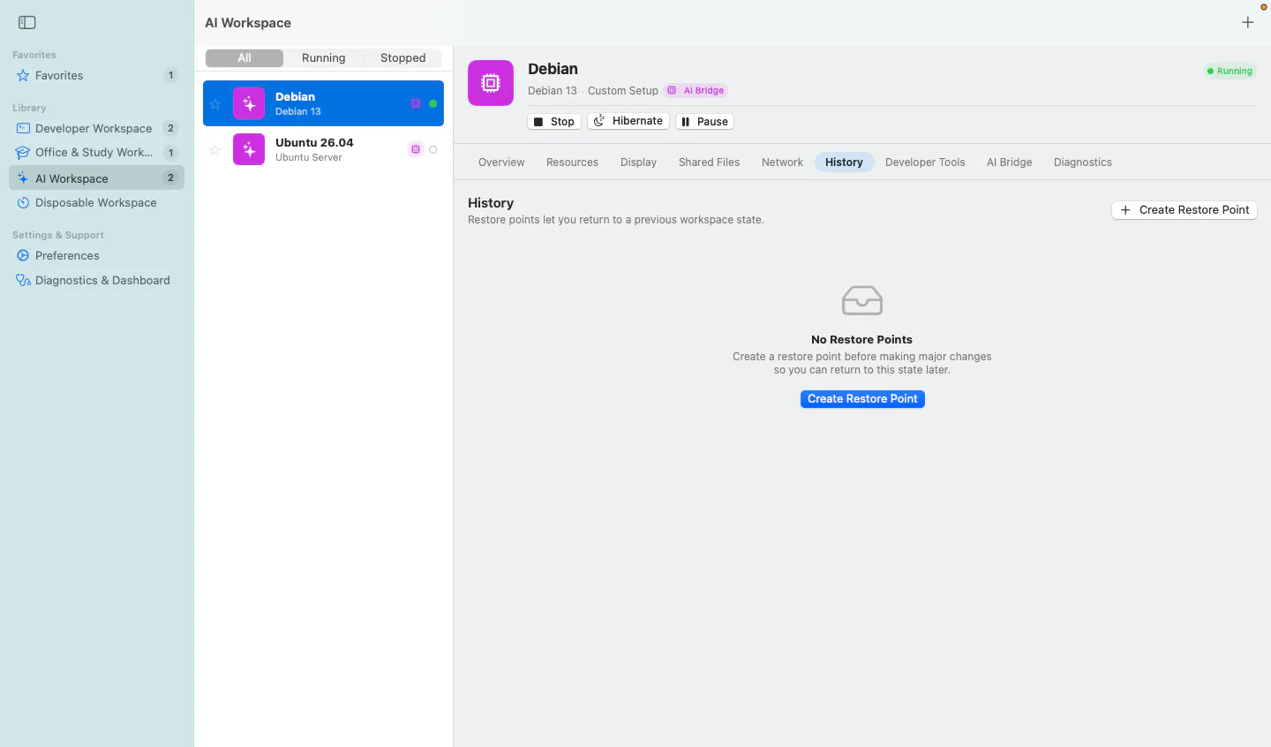Switch to the Resources tab
Image resolution: width=1271 pixels, height=747 pixels.
(572, 162)
